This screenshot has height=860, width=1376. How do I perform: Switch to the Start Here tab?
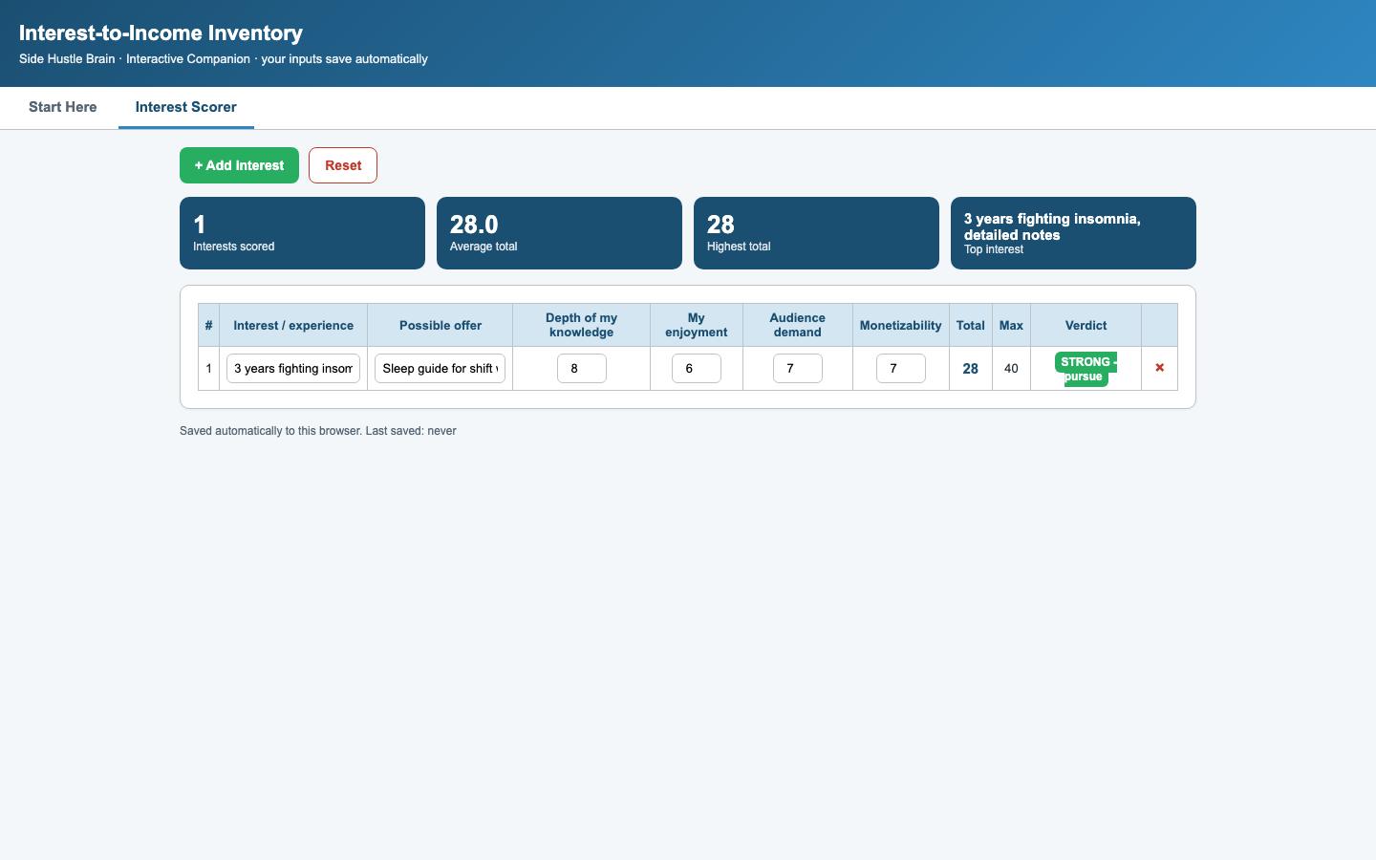[x=62, y=107]
